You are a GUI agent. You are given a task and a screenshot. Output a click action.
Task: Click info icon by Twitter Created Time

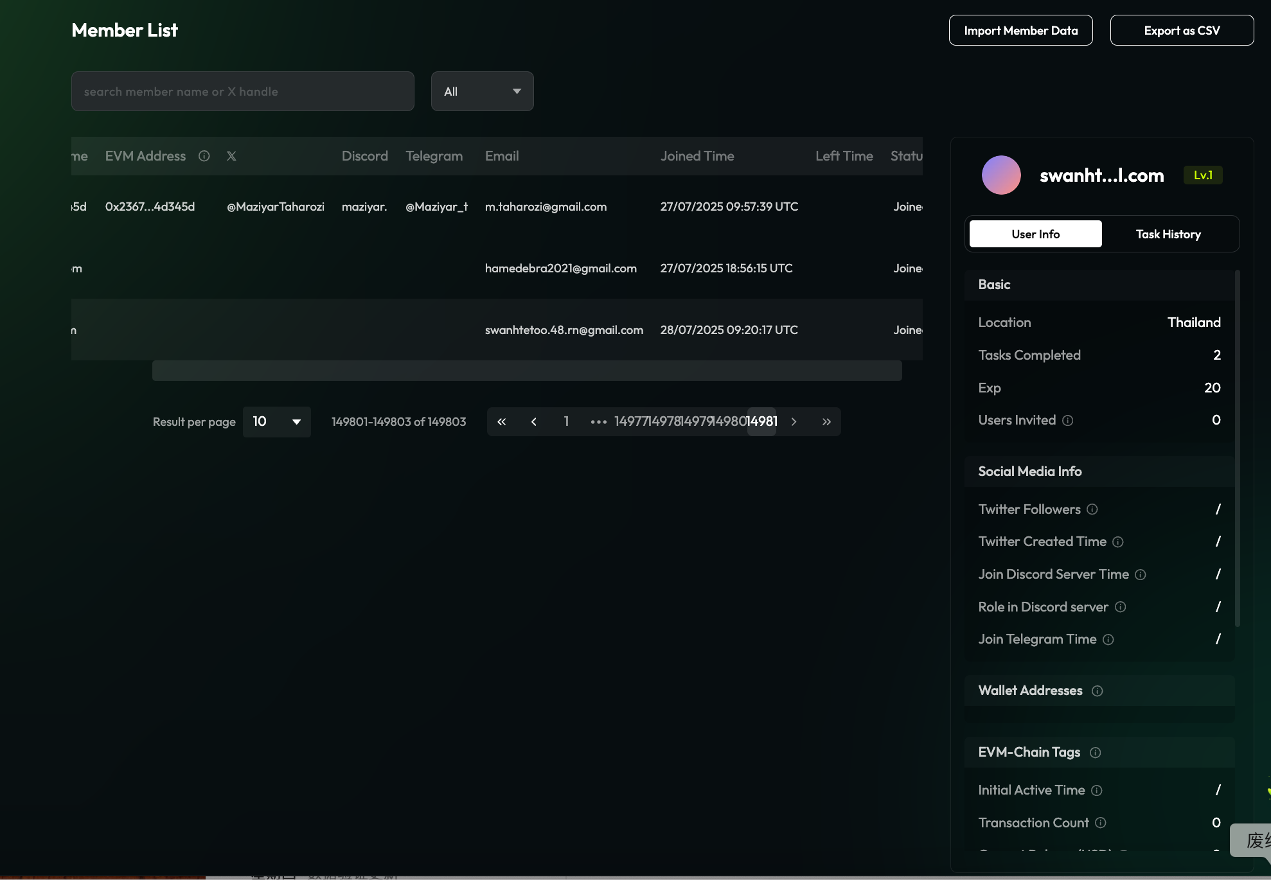pyautogui.click(x=1117, y=542)
